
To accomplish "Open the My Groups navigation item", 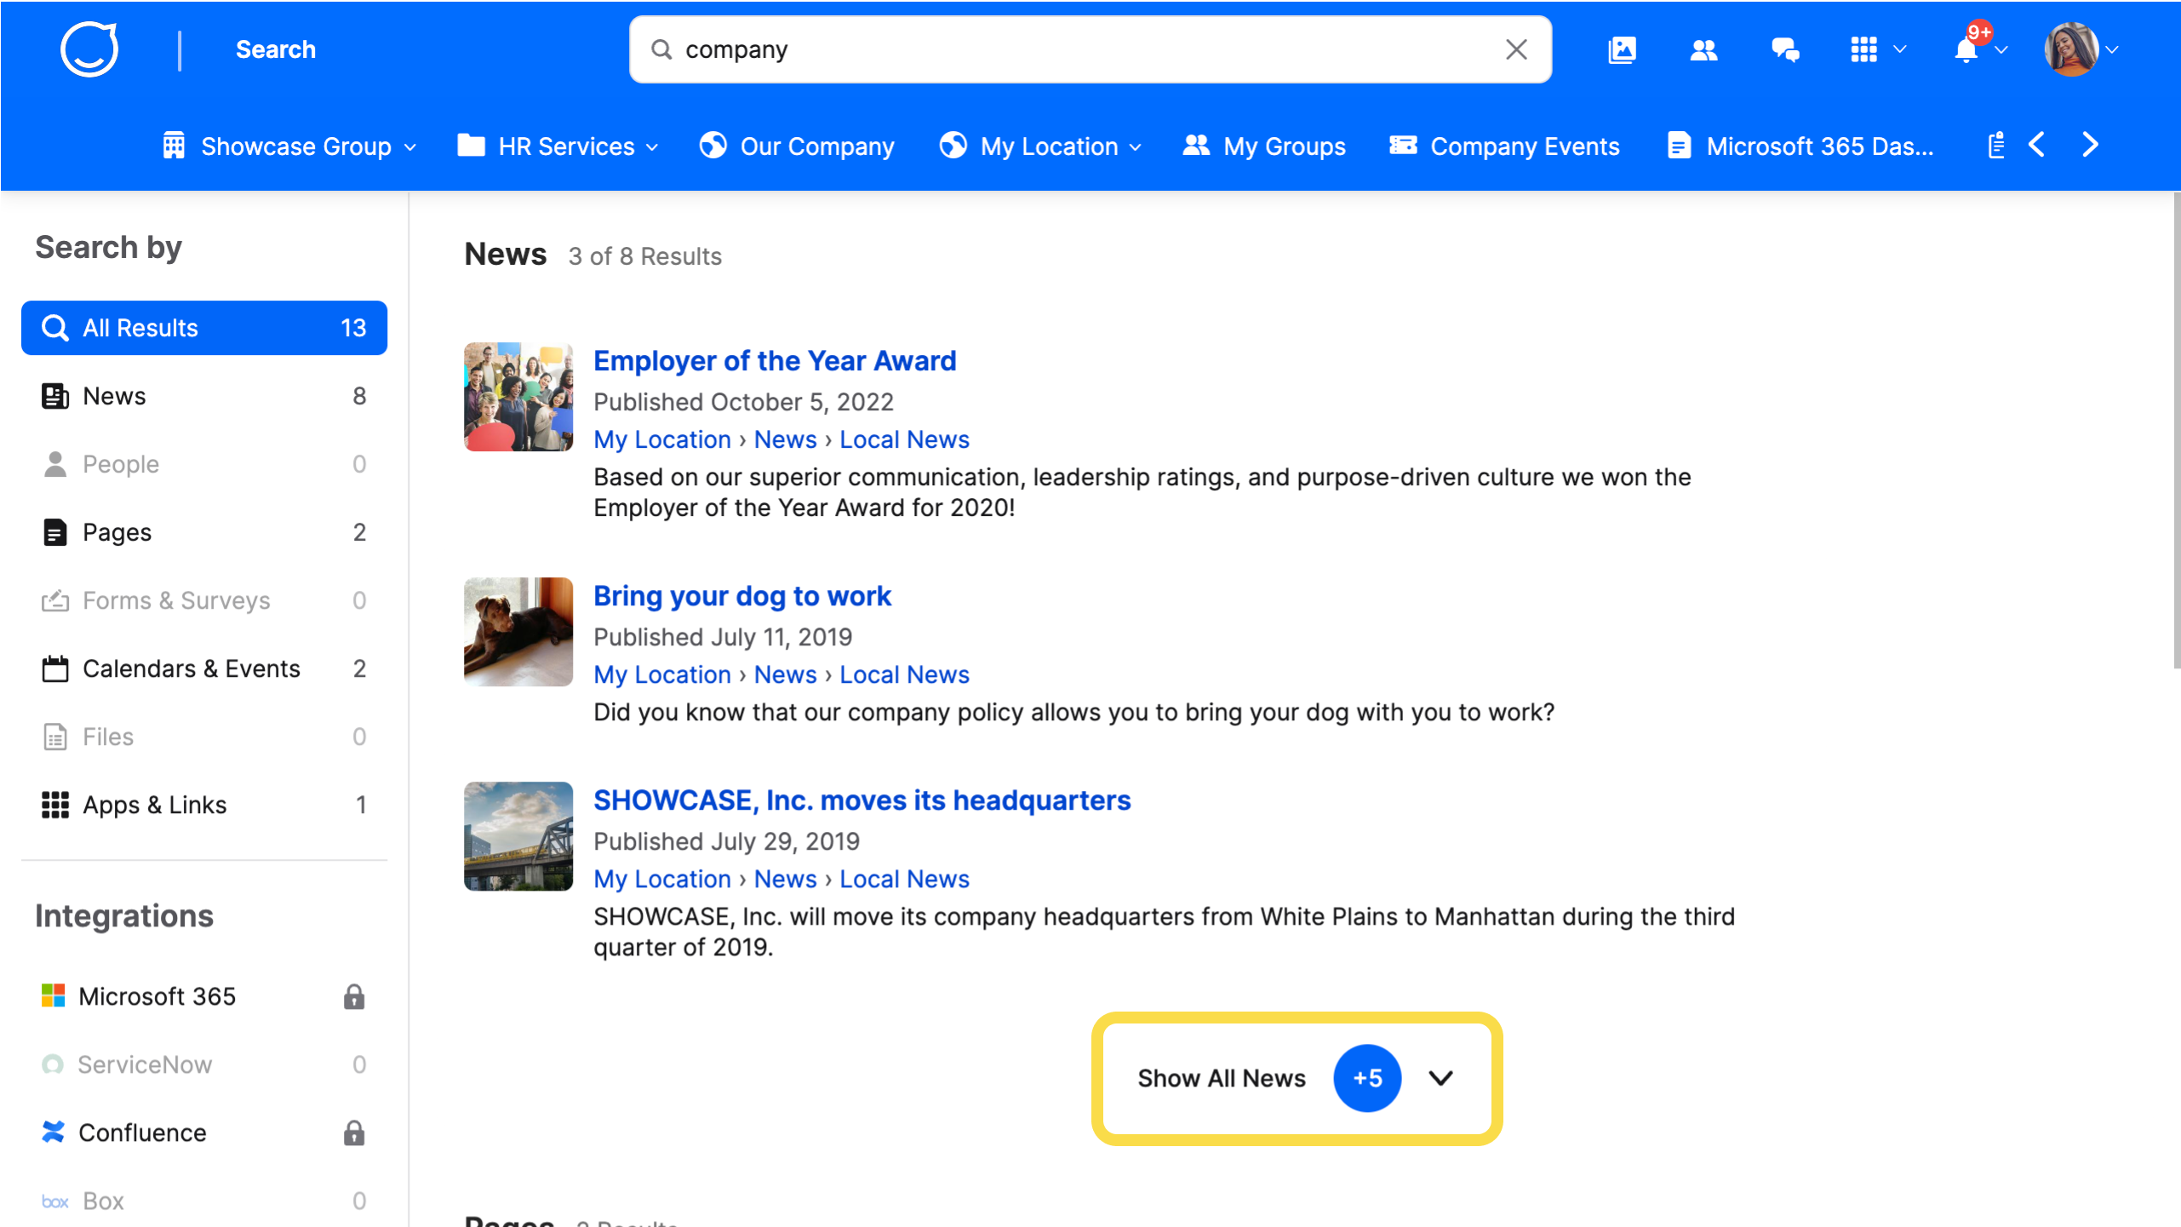I will click(1264, 146).
